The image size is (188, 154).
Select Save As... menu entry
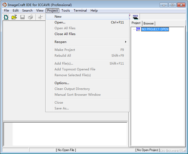click(87, 108)
